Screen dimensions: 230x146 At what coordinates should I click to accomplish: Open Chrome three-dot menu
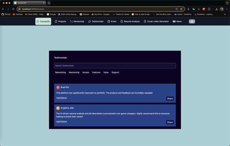227,9
